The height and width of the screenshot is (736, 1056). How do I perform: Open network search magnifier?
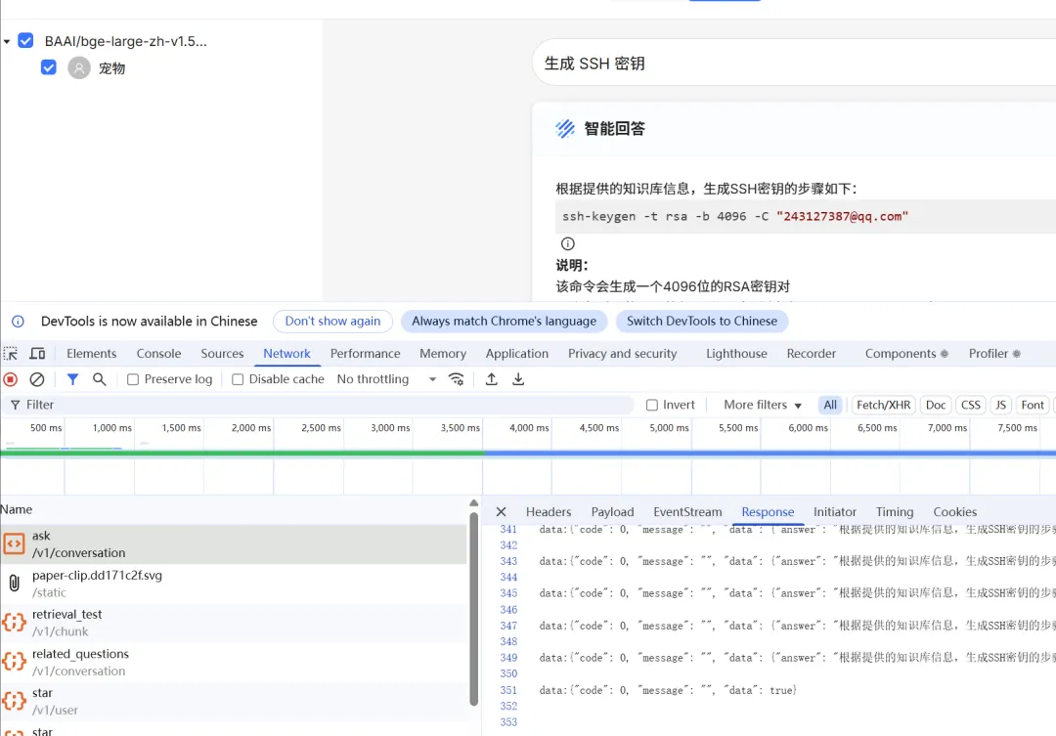tap(99, 380)
